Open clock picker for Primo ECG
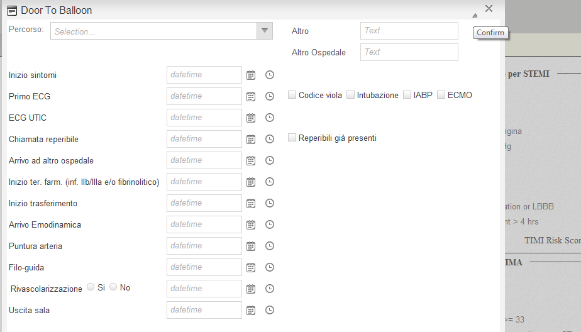581x332 pixels. point(270,96)
